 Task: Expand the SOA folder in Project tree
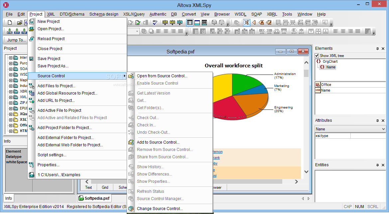[x=11, y=69]
